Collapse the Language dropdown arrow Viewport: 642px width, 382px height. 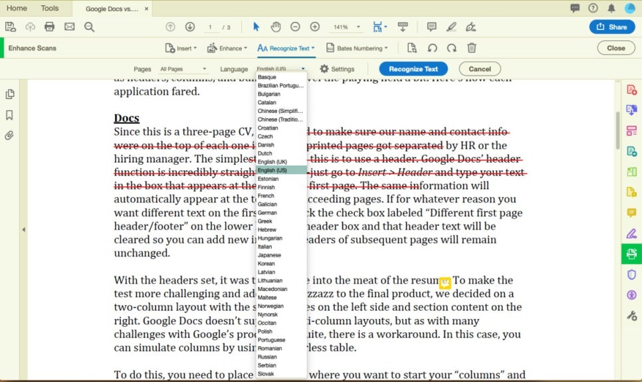point(303,69)
